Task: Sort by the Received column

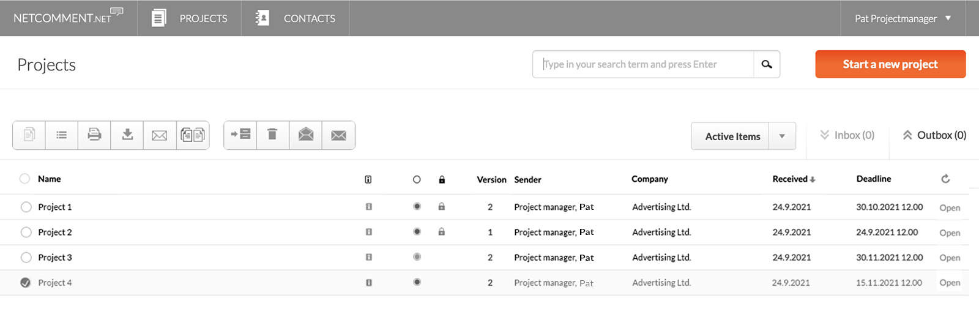Action: [793, 179]
